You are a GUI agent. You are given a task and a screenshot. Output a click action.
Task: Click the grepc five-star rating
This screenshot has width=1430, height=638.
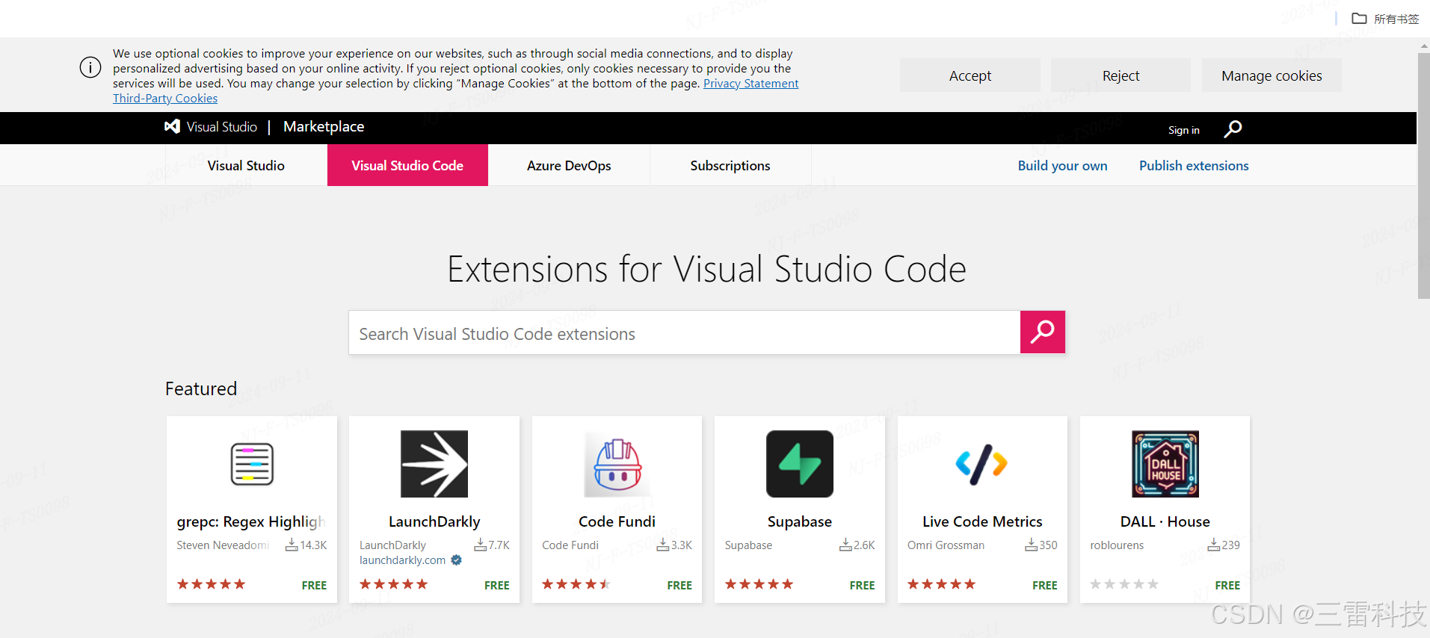211,584
